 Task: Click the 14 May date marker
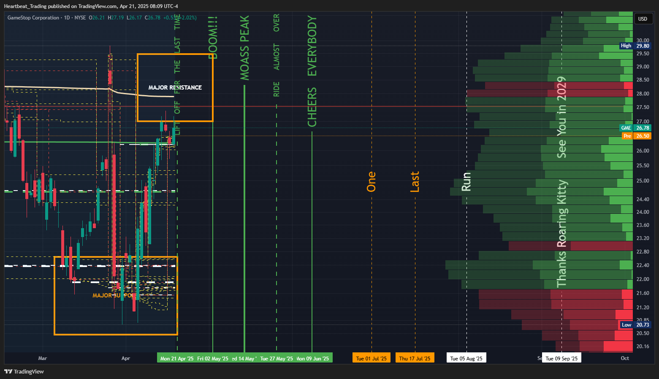pos(244,358)
